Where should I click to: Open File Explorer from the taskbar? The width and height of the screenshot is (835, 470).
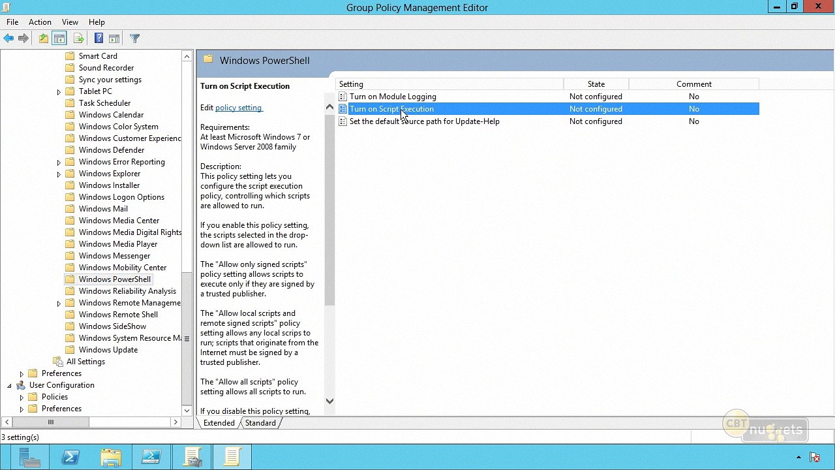[x=111, y=457]
